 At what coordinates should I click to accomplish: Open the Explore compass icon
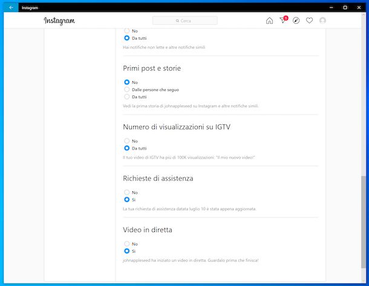[x=296, y=21]
